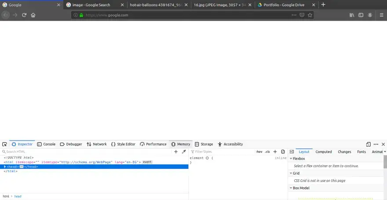
Task: Open DevTools more options ellipsis menu
Action: (376, 144)
